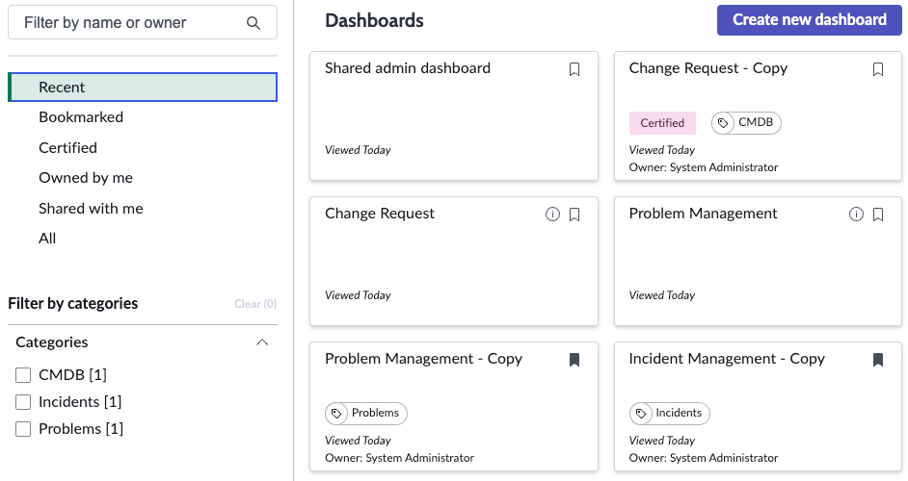Click Clear (0) link
908x481 pixels.
[255, 304]
